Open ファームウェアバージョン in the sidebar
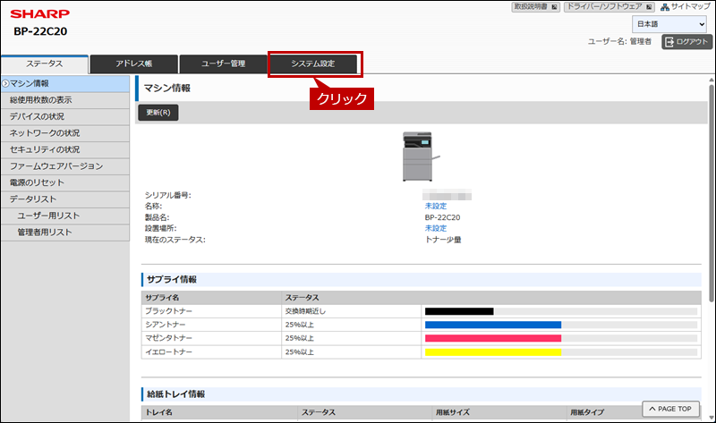The height and width of the screenshot is (423, 716). 65,166
